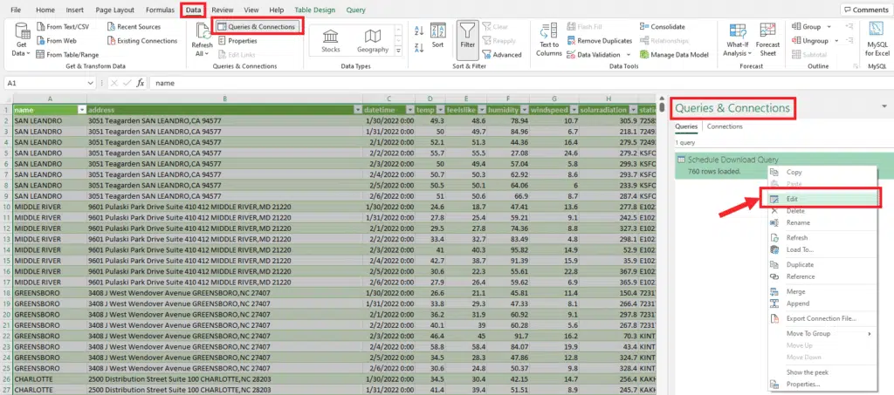894x395 pixels.
Task: Choose Edit from the context menu
Action: click(793, 199)
